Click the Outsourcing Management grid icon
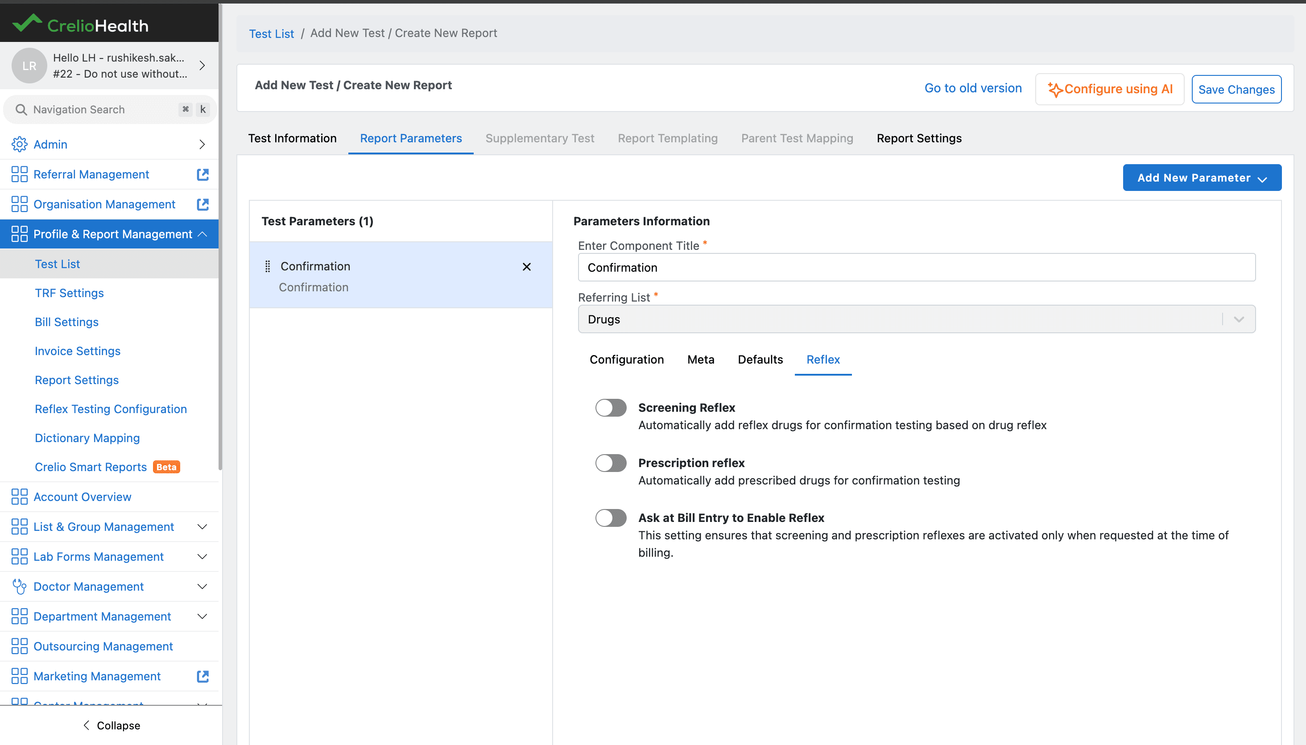 20,646
